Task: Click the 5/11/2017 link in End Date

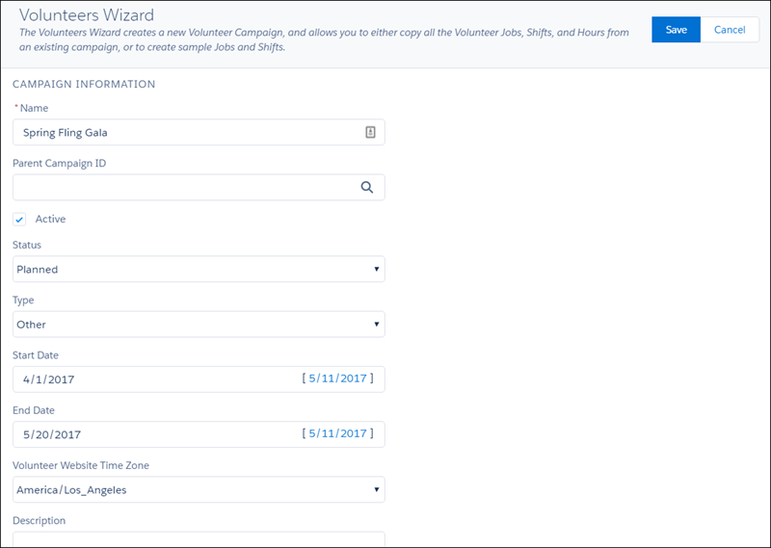Action: click(x=338, y=433)
